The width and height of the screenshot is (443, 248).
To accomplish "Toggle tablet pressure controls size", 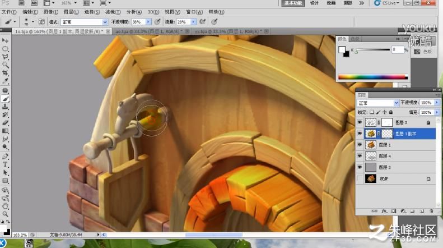I will [x=214, y=21].
